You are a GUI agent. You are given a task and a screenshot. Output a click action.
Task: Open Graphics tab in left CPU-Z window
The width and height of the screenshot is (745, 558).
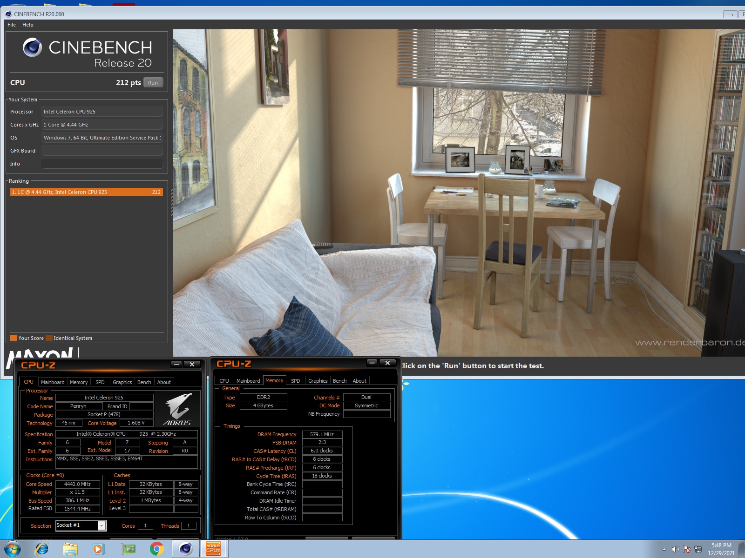point(122,382)
